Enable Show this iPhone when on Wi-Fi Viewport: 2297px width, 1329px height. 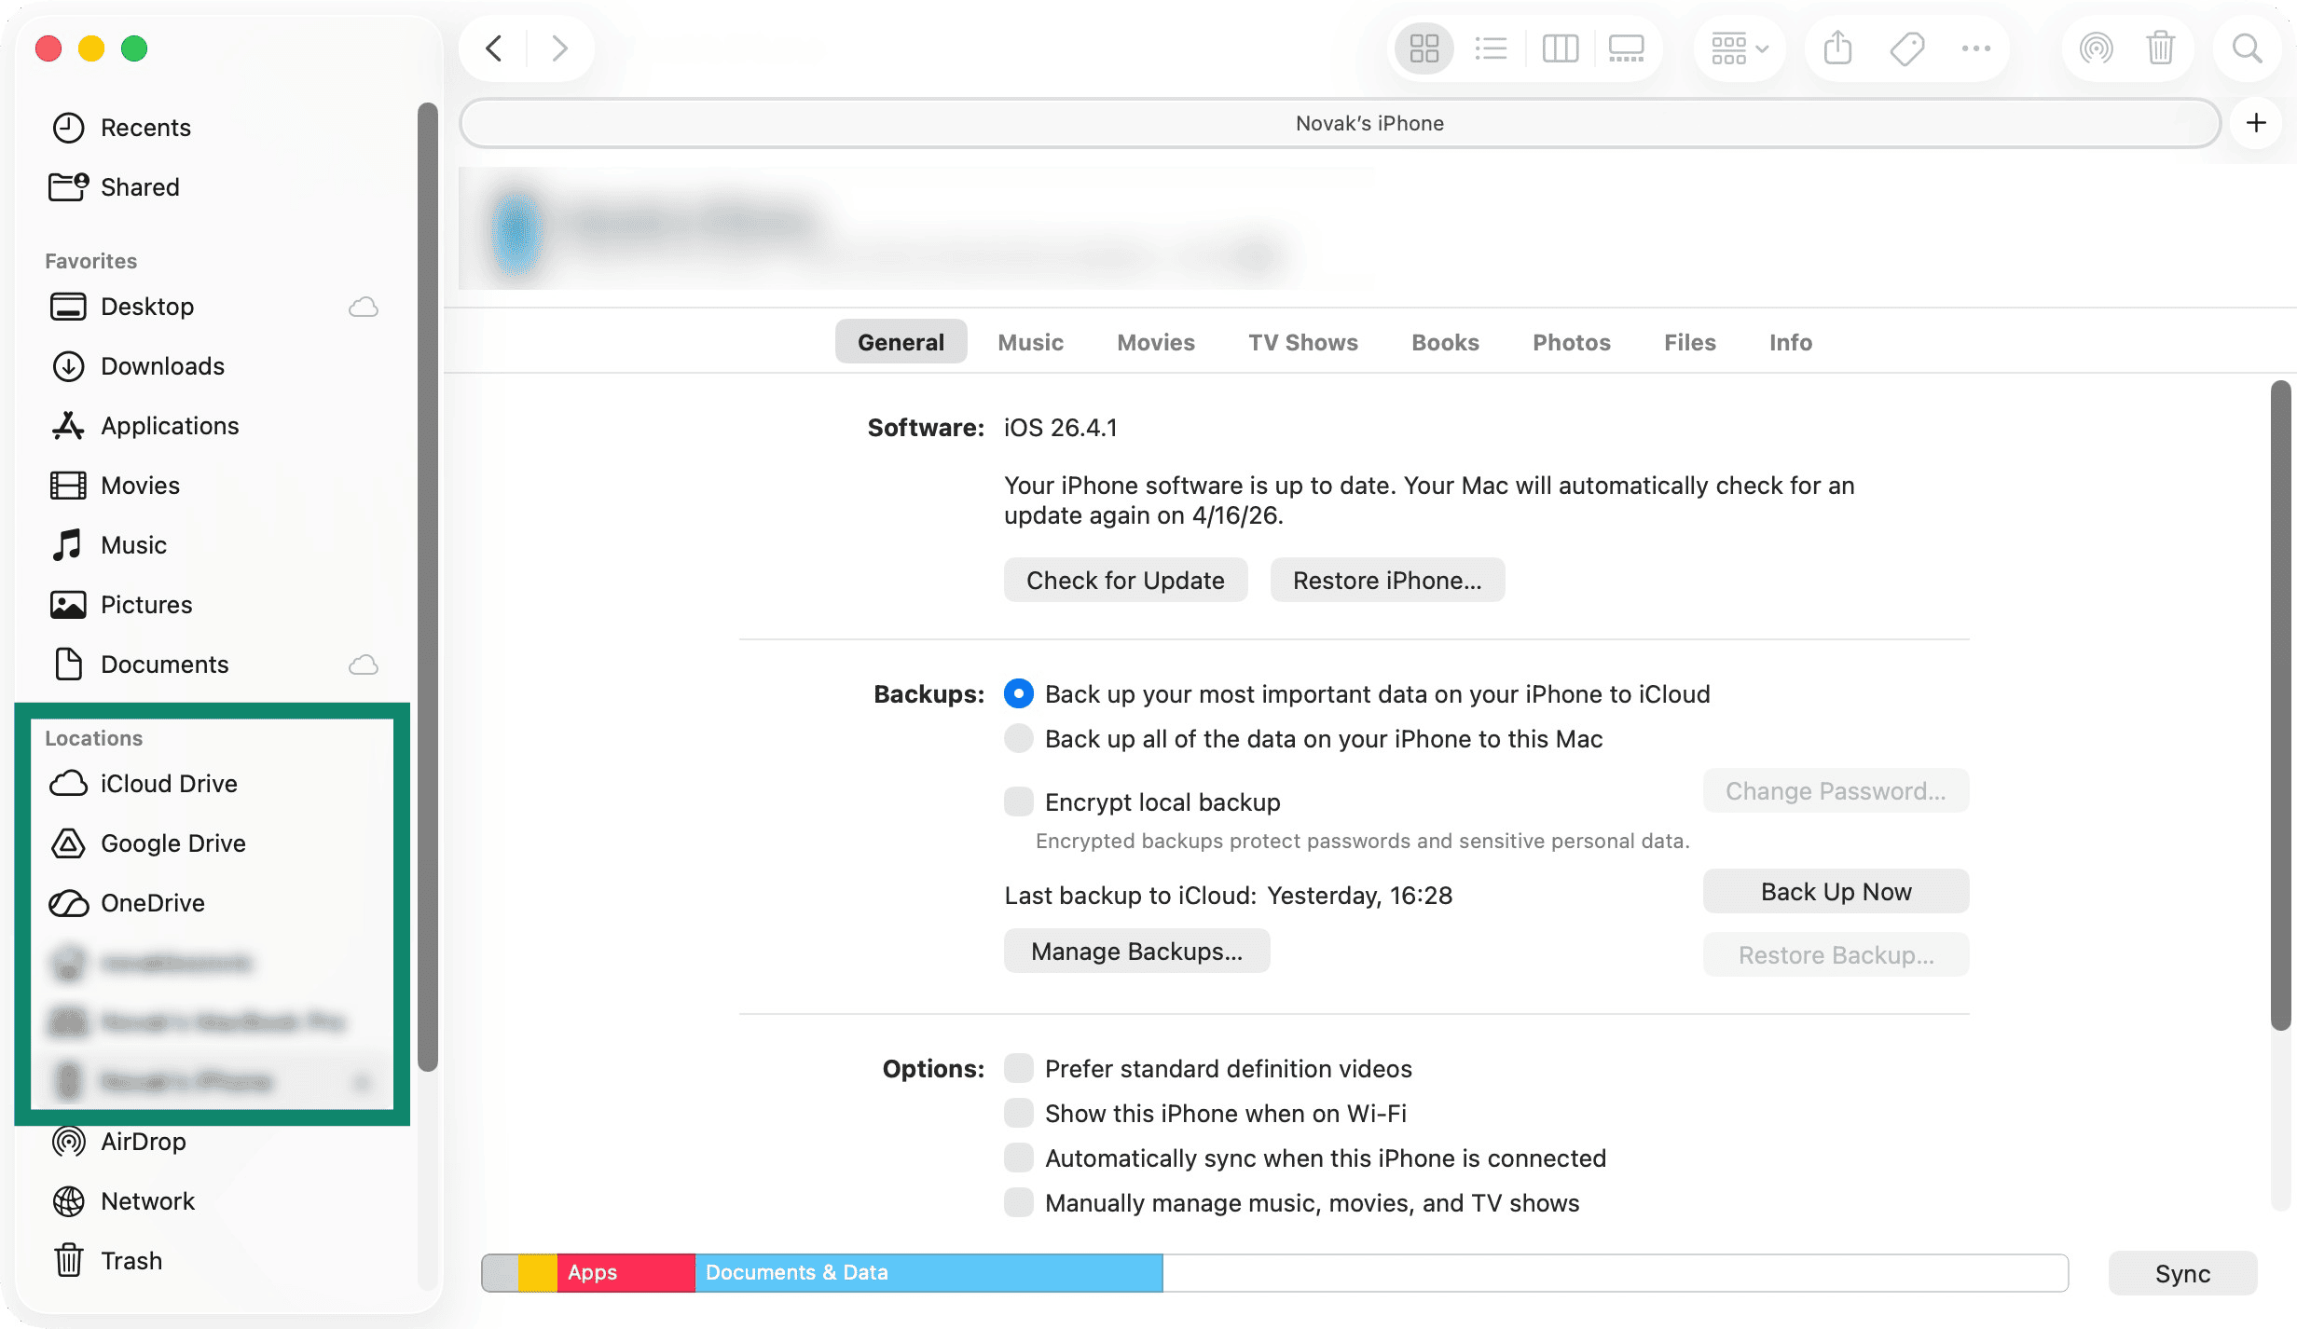click(x=1019, y=1113)
